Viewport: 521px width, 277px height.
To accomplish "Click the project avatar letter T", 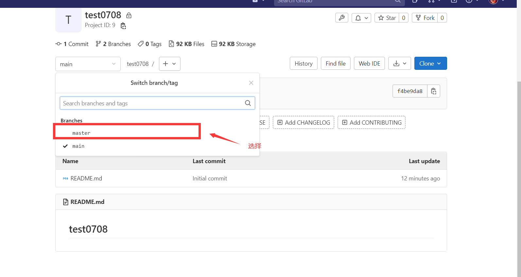I will pyautogui.click(x=68, y=20).
